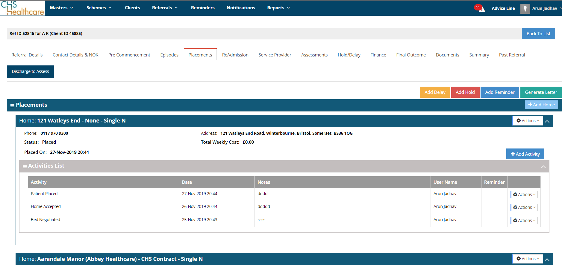The image size is (562, 265).
Task: Open Actions menu for 121 Watleys End home
Action: click(528, 121)
